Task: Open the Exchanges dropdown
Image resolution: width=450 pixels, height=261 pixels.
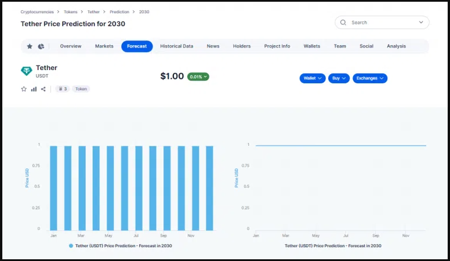Action: click(370, 78)
